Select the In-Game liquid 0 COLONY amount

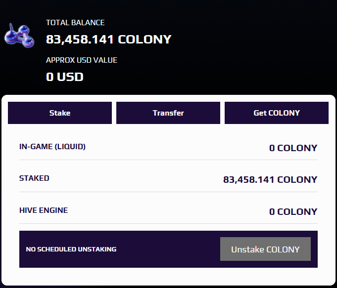tap(293, 148)
